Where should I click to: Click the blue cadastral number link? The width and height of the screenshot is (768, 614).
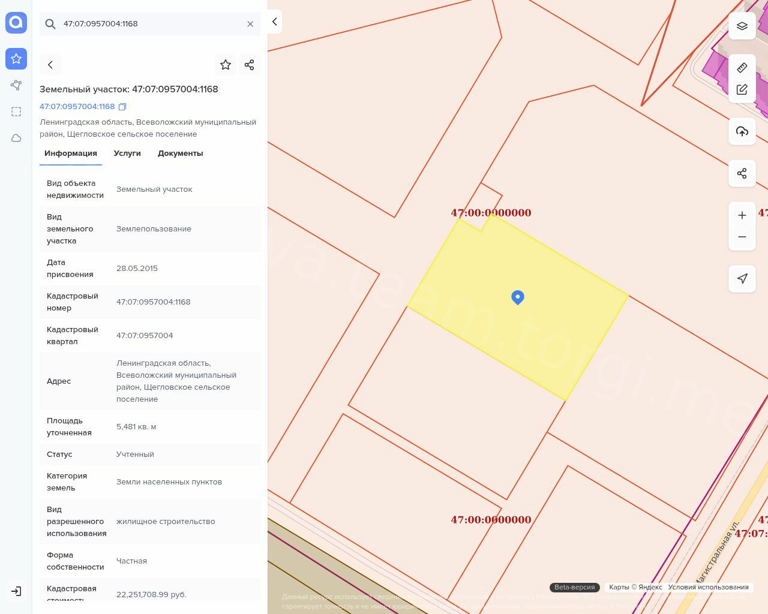click(77, 107)
